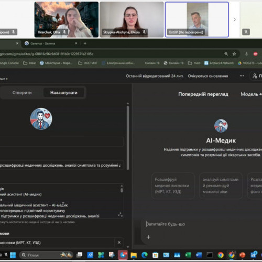Select Skrypka-Akishyna, Olesia video tile
The width and height of the screenshot is (262, 262).
tap(132, 19)
